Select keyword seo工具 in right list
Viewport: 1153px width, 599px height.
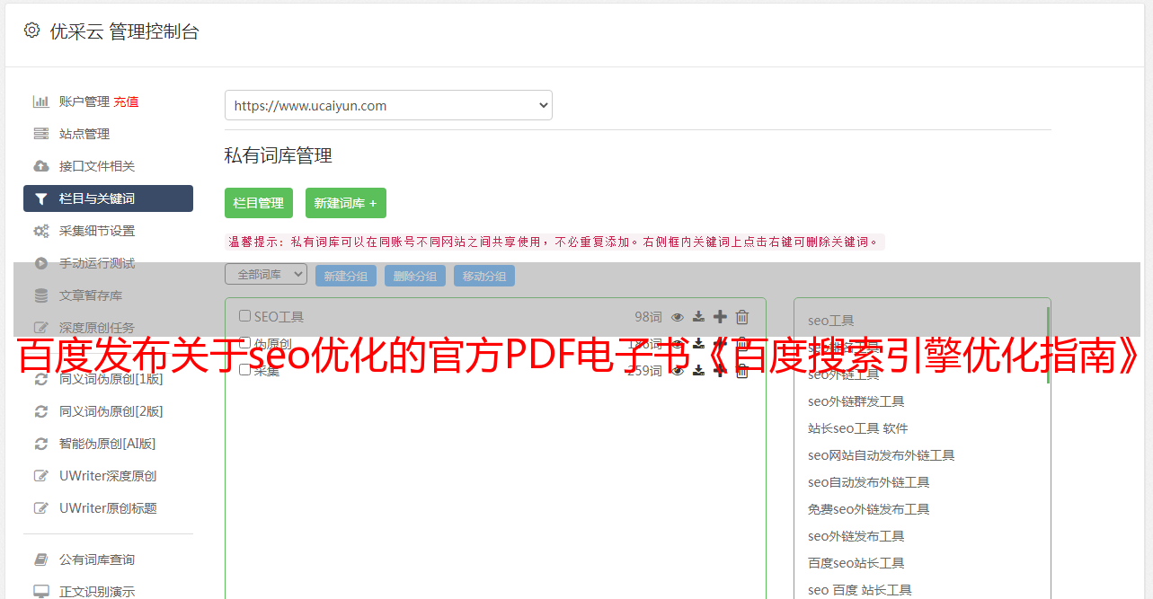pos(831,321)
